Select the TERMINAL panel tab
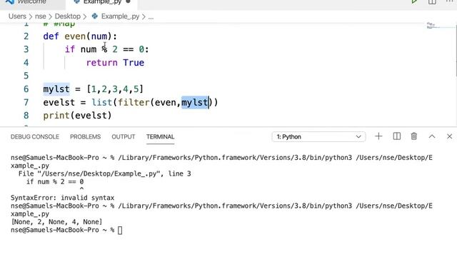This screenshot has height=257, width=457. tap(160, 136)
